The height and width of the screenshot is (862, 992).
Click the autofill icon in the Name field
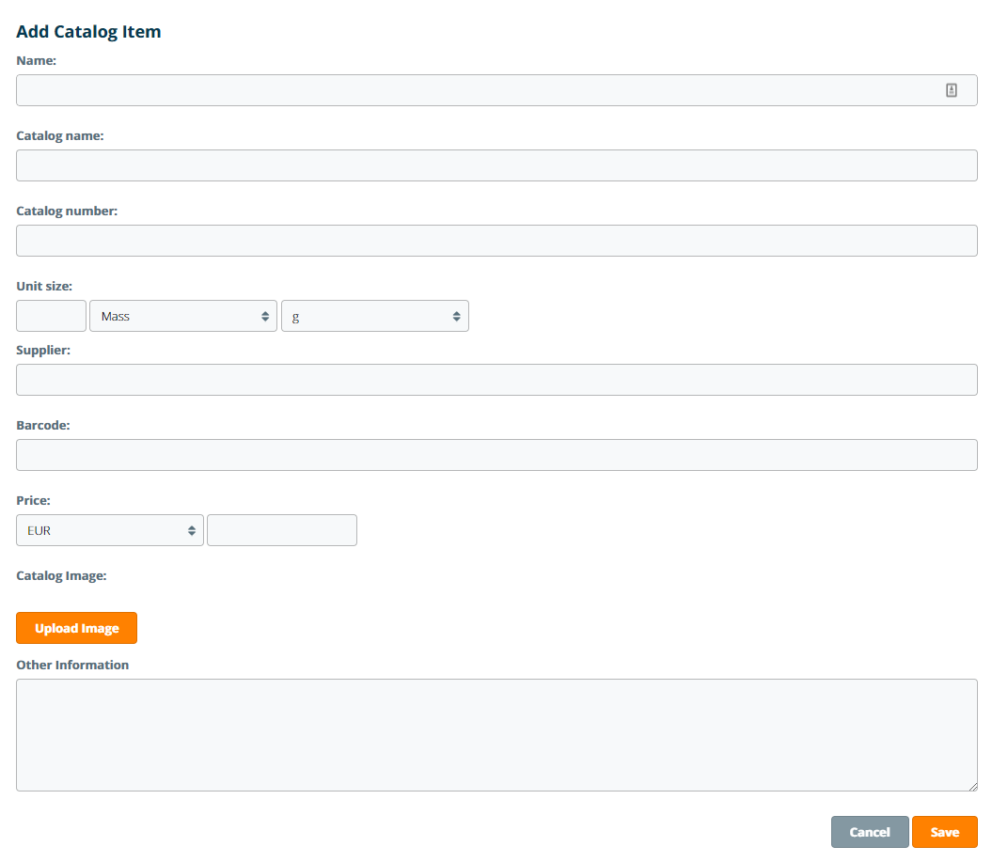point(951,90)
